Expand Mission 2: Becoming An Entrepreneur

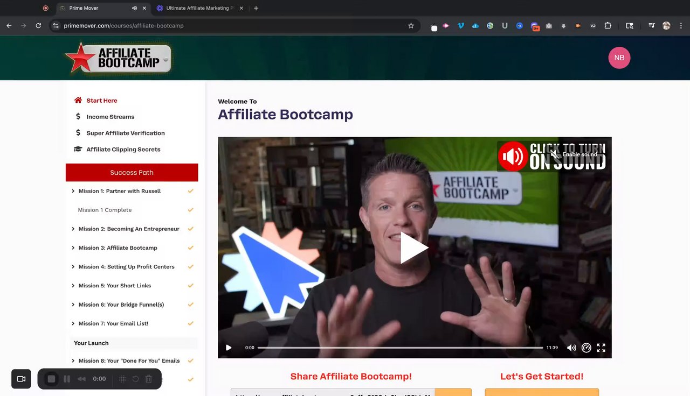(73, 229)
